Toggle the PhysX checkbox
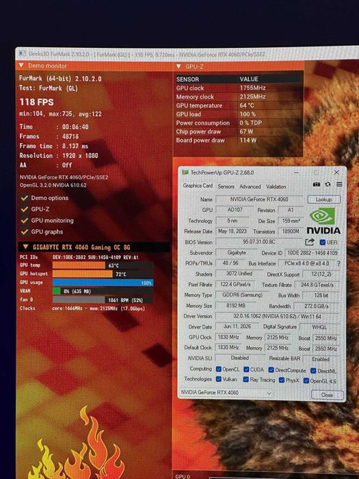 (x=282, y=380)
